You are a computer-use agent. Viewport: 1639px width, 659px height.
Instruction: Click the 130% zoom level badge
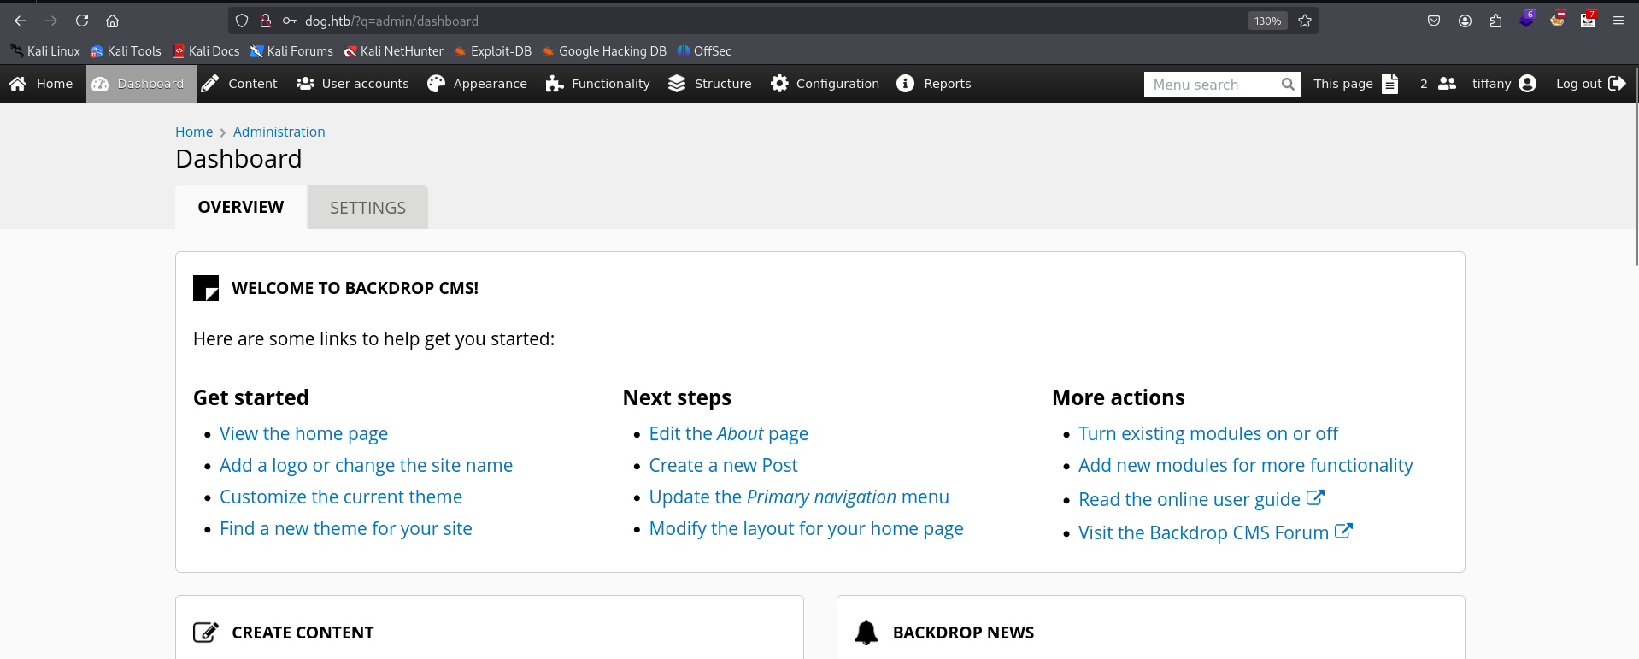tap(1267, 21)
